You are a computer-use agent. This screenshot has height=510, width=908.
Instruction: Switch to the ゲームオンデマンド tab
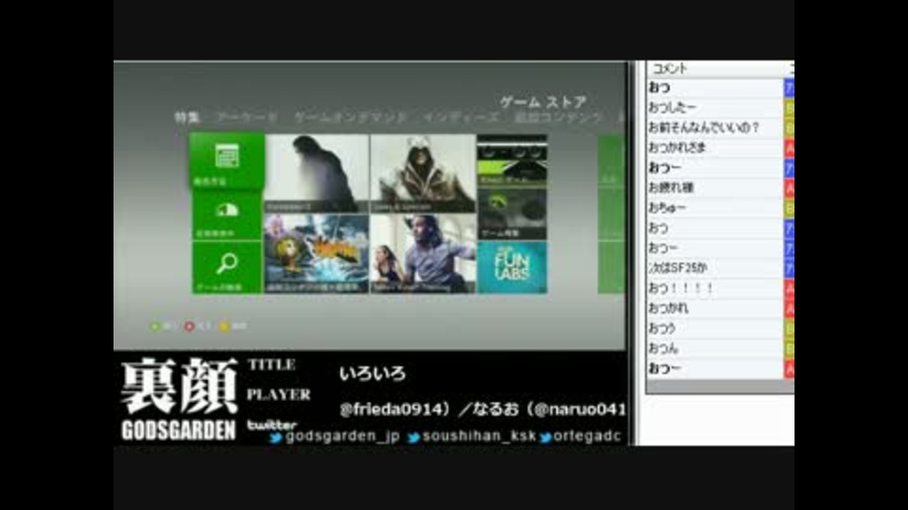tap(350, 117)
